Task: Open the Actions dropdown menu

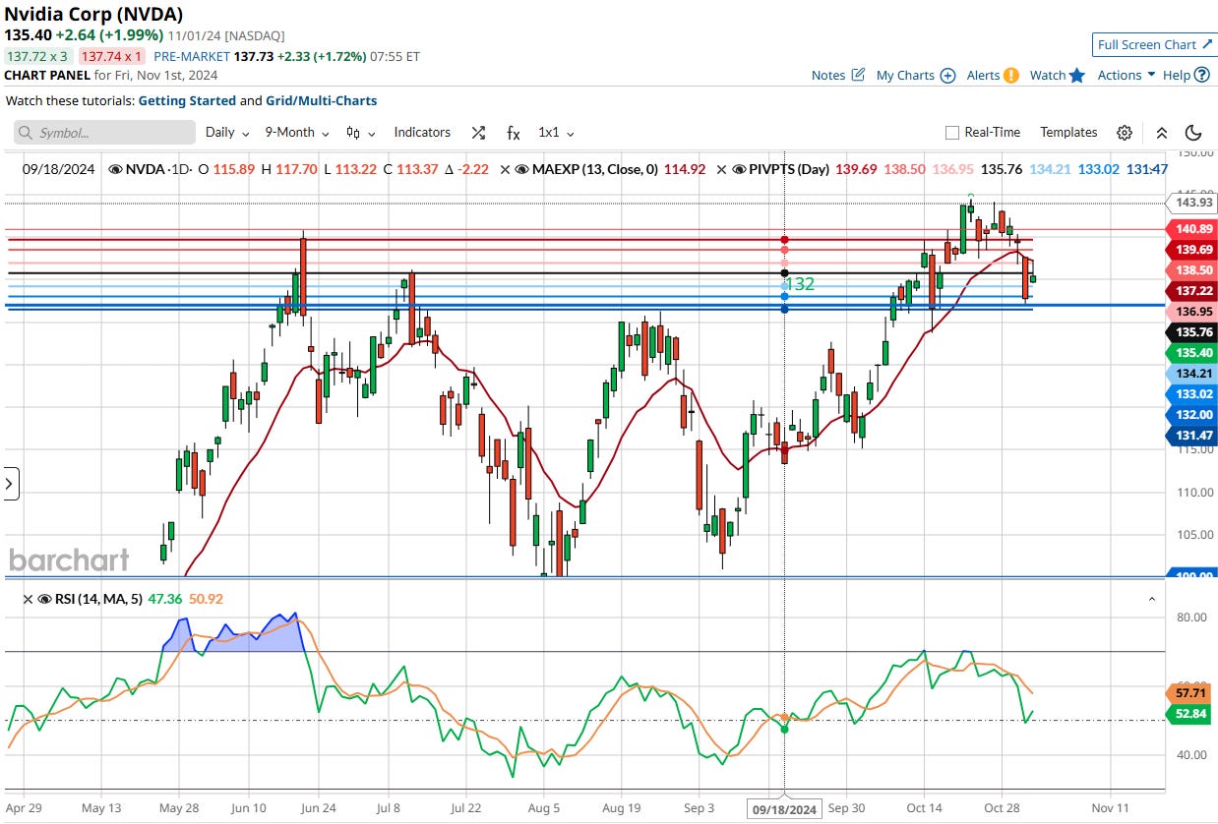Action: 1126,75
